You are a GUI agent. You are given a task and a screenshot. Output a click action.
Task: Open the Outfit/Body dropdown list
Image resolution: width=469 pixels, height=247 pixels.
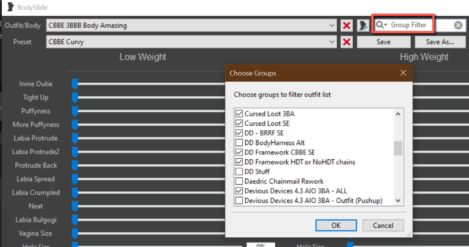332,25
